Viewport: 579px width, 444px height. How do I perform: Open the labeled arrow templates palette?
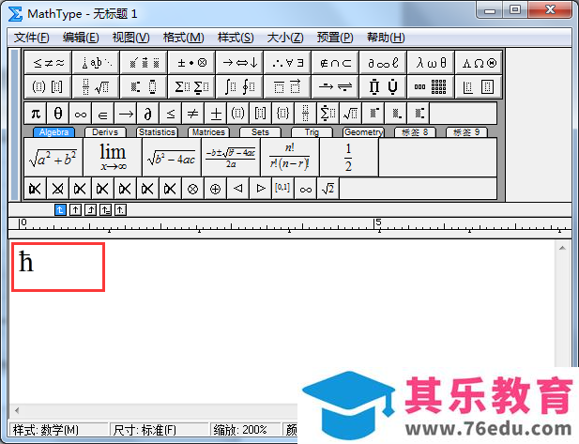pos(335,86)
